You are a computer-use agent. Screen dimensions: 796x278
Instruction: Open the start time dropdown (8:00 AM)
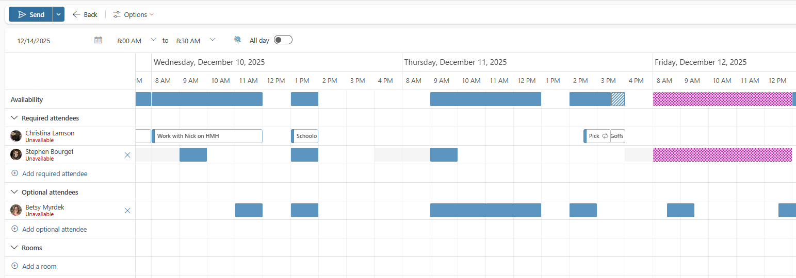click(153, 40)
